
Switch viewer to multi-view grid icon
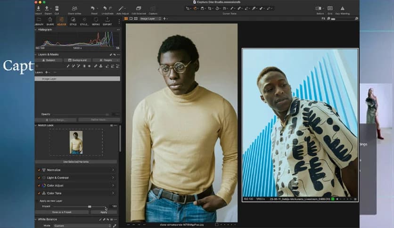pyautogui.click(x=126, y=18)
